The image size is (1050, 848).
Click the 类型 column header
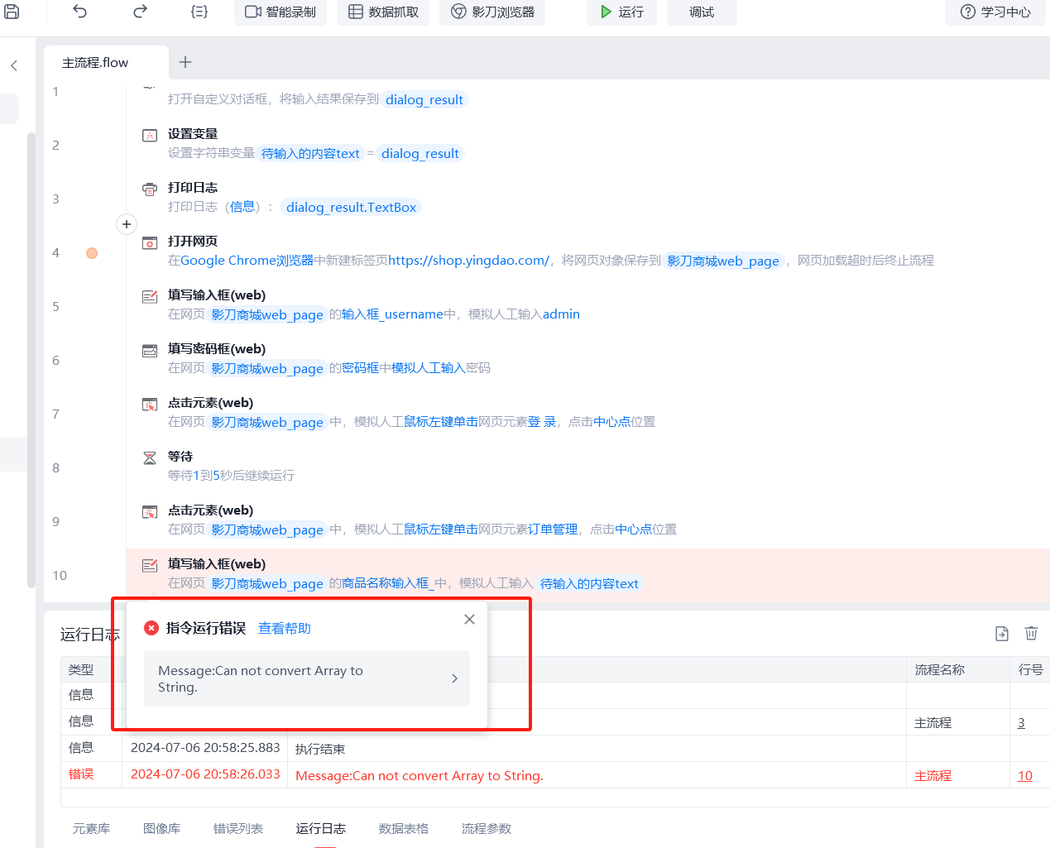pos(81,669)
